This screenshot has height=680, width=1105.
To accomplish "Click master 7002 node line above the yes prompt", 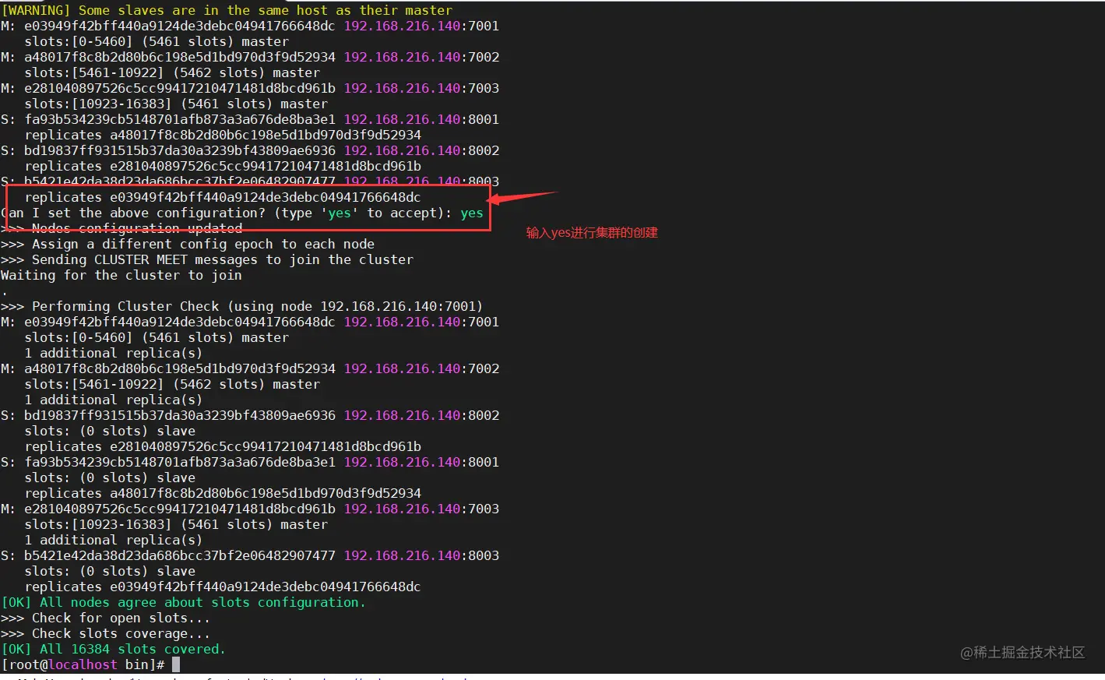I will pos(250,57).
